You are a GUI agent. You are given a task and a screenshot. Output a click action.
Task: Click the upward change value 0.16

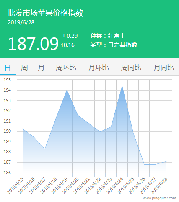pos(68,45)
